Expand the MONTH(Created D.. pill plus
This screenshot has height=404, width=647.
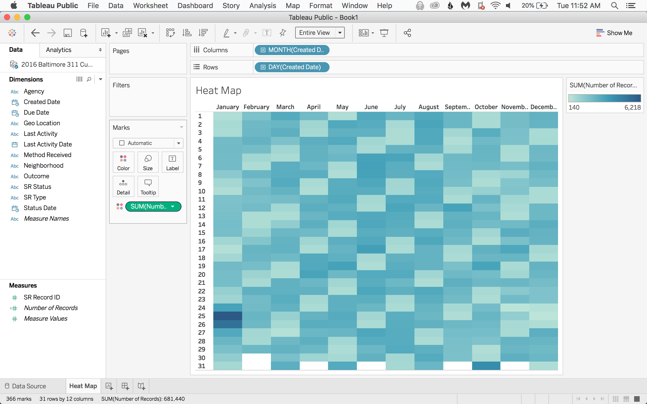263,50
